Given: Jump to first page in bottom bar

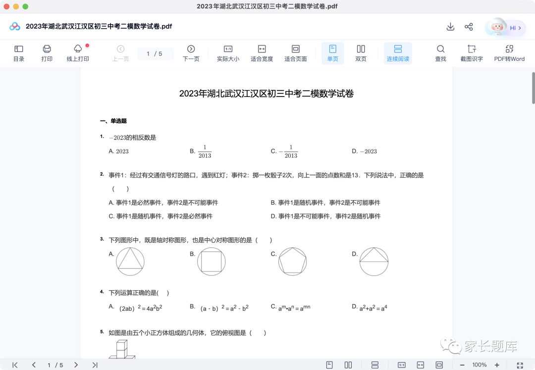Looking at the screenshot, I should (x=15, y=365).
